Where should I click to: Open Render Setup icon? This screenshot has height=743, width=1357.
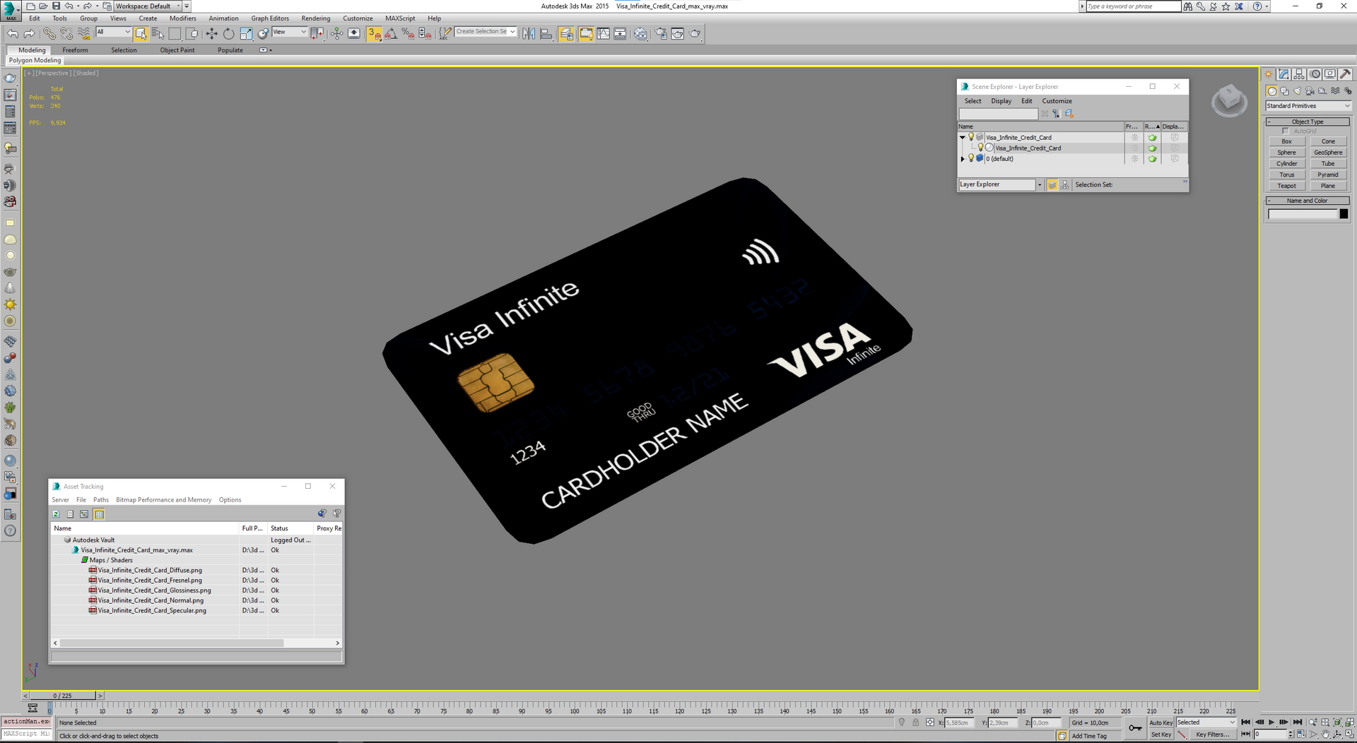pos(661,33)
